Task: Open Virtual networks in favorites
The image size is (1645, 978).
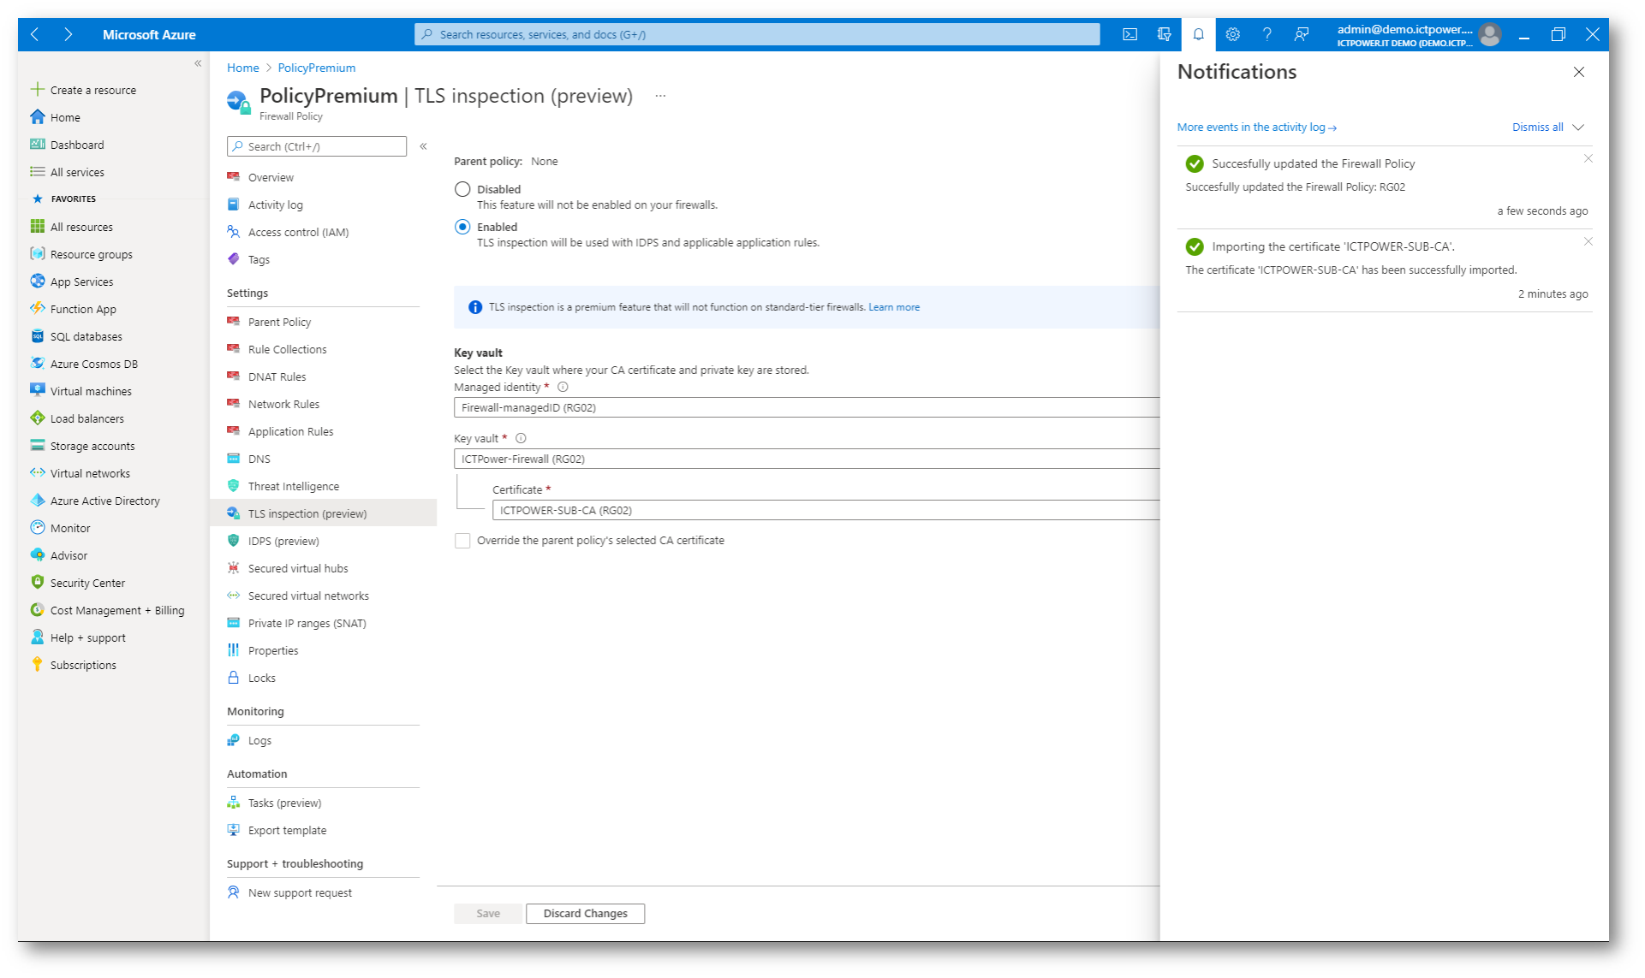Action: point(90,473)
